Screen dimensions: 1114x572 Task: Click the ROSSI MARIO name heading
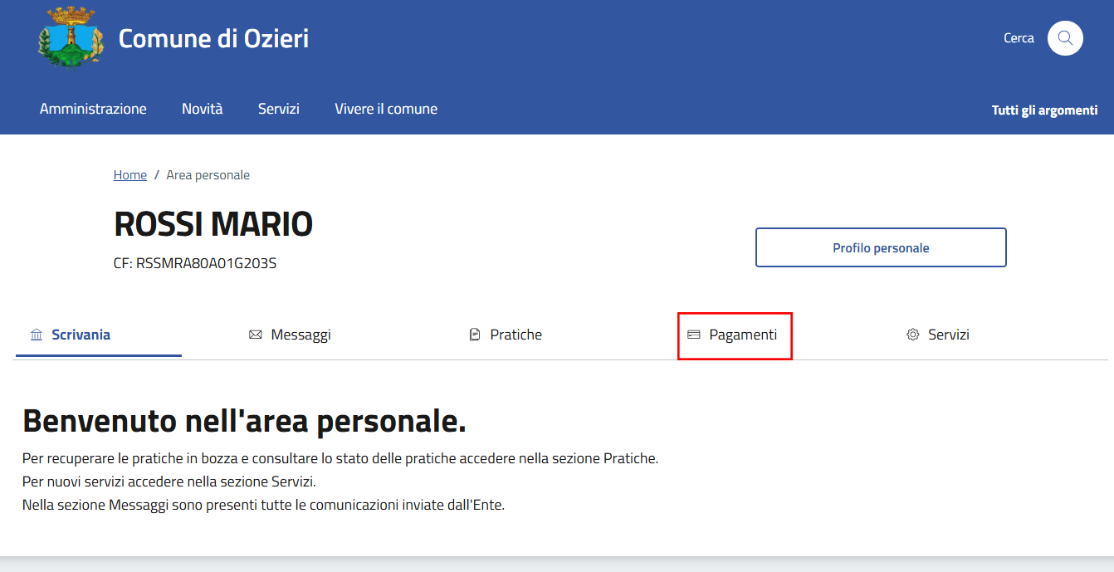pyautogui.click(x=213, y=224)
